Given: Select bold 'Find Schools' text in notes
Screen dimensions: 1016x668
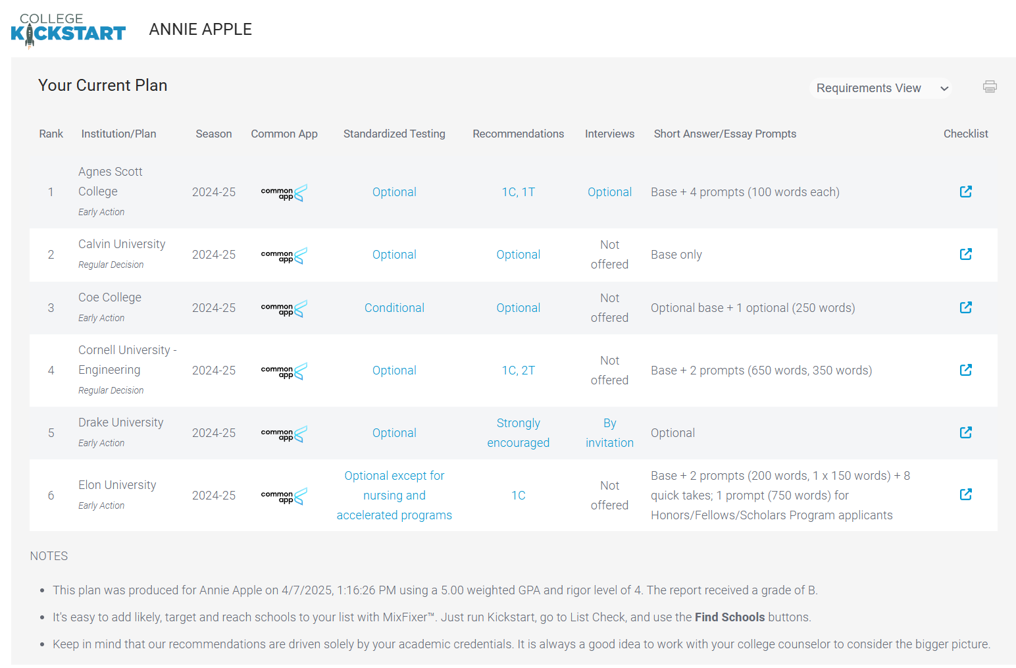Looking at the screenshot, I should 730,617.
